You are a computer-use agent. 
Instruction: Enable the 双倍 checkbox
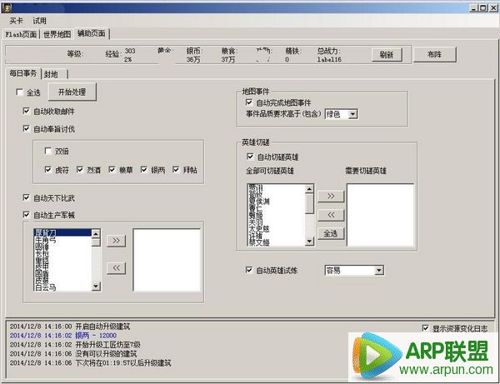[x=48, y=151]
